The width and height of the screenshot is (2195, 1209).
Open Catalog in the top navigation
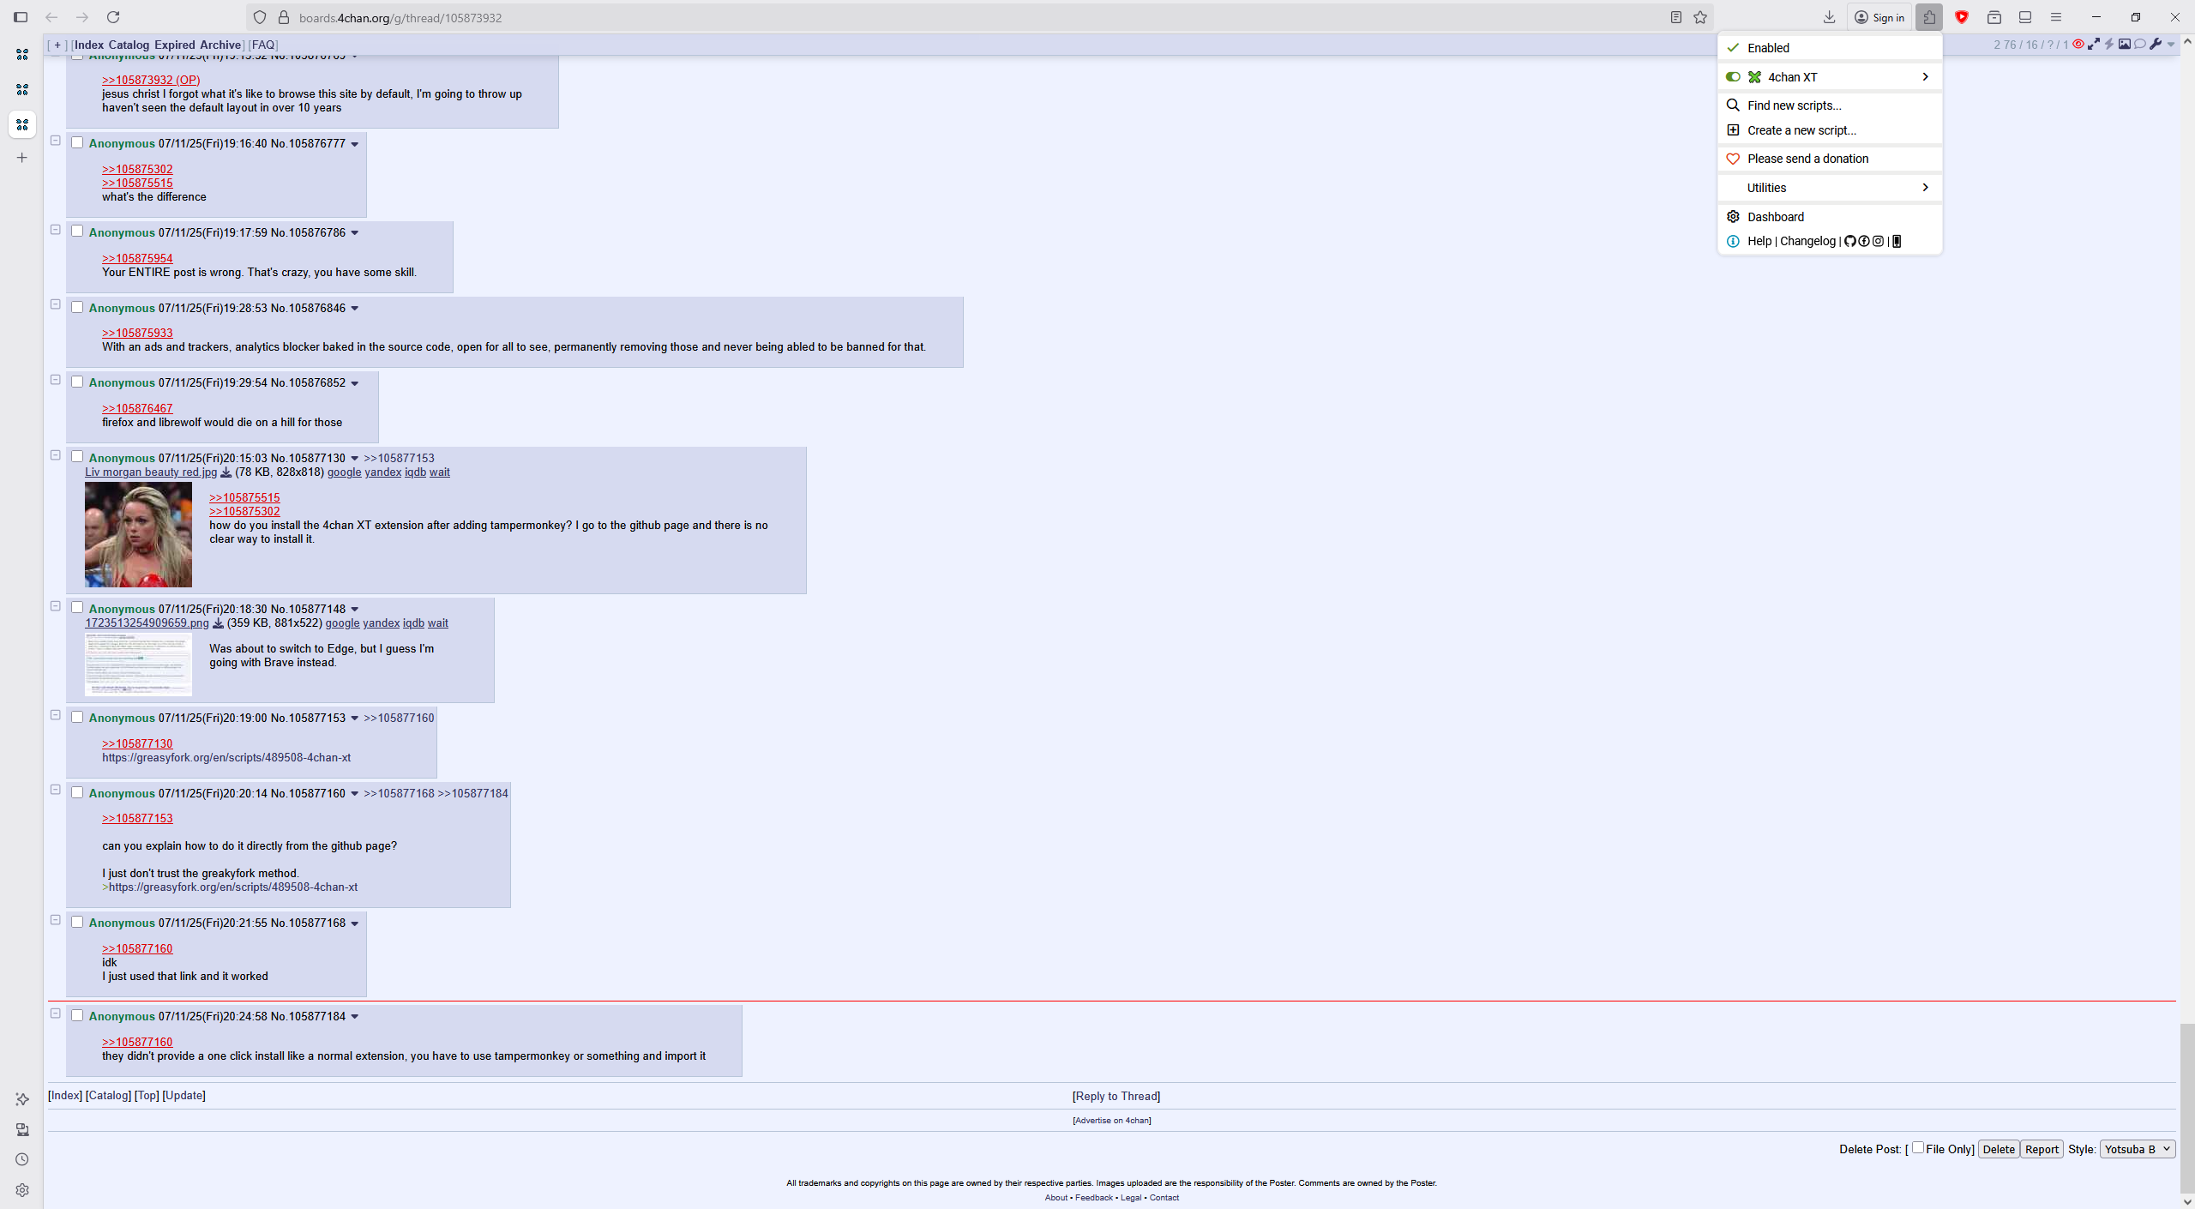[x=129, y=45]
